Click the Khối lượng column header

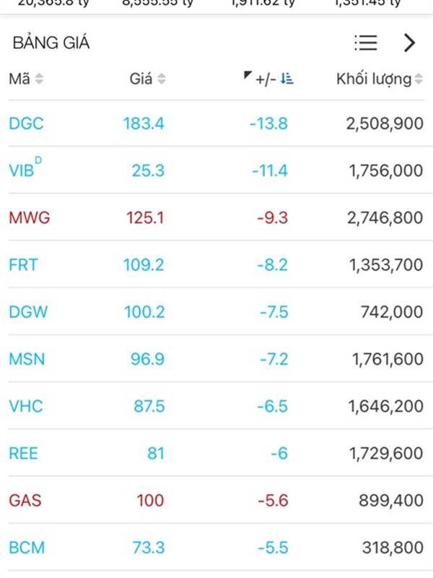tap(373, 79)
